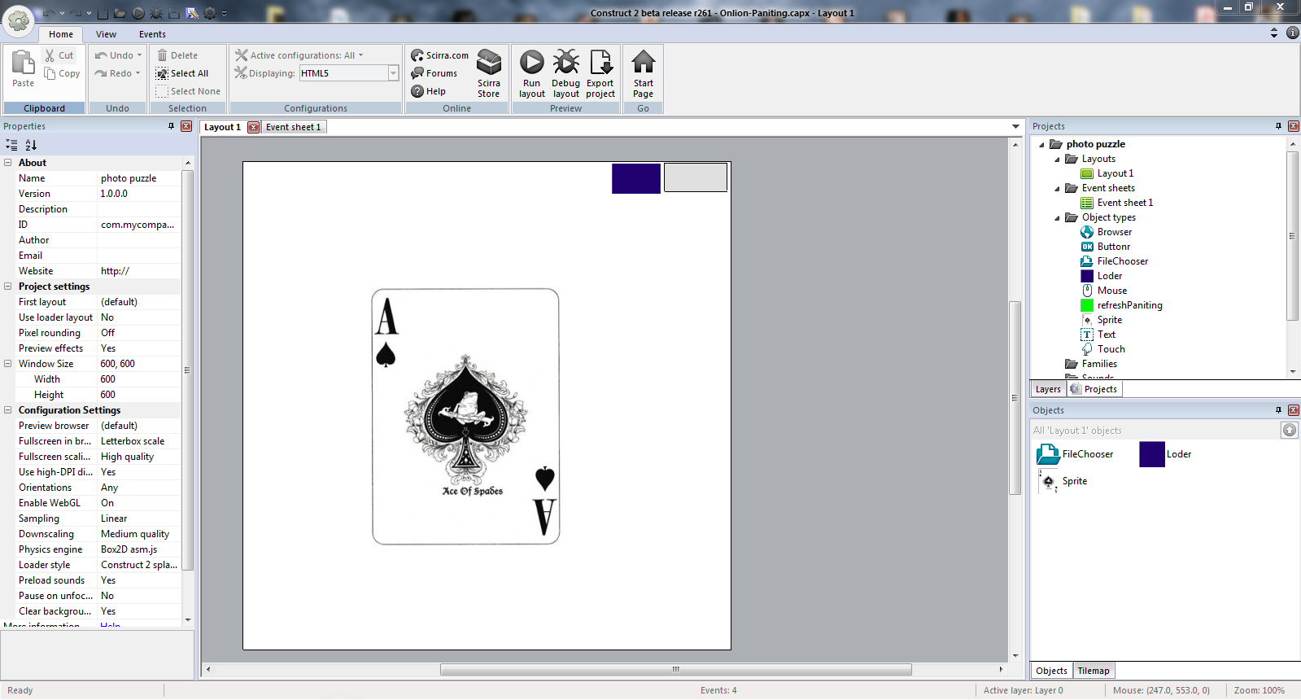Click the Redo arrow icon
Screen dimensions: 1301x700
tap(101, 73)
